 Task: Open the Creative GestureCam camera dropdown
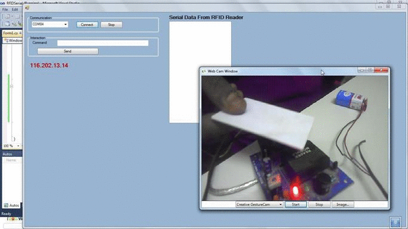259,205
